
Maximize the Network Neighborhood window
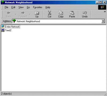(x=100, y=2)
